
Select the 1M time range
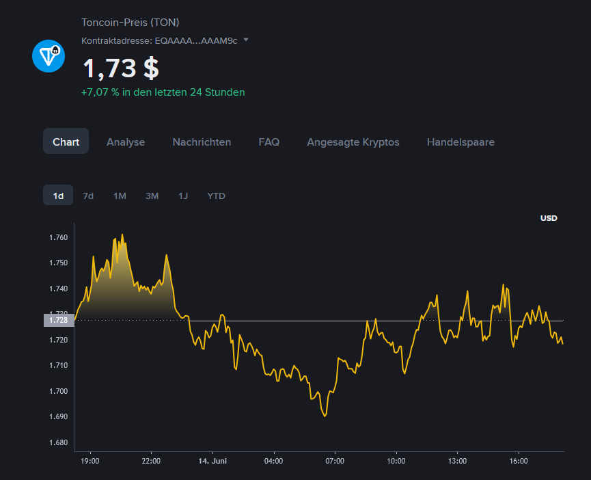pyautogui.click(x=120, y=196)
